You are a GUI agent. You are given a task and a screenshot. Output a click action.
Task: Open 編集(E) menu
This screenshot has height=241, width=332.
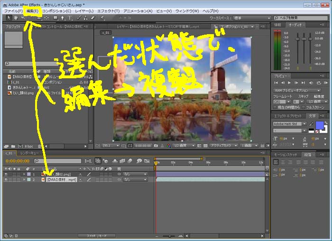tap(32, 11)
